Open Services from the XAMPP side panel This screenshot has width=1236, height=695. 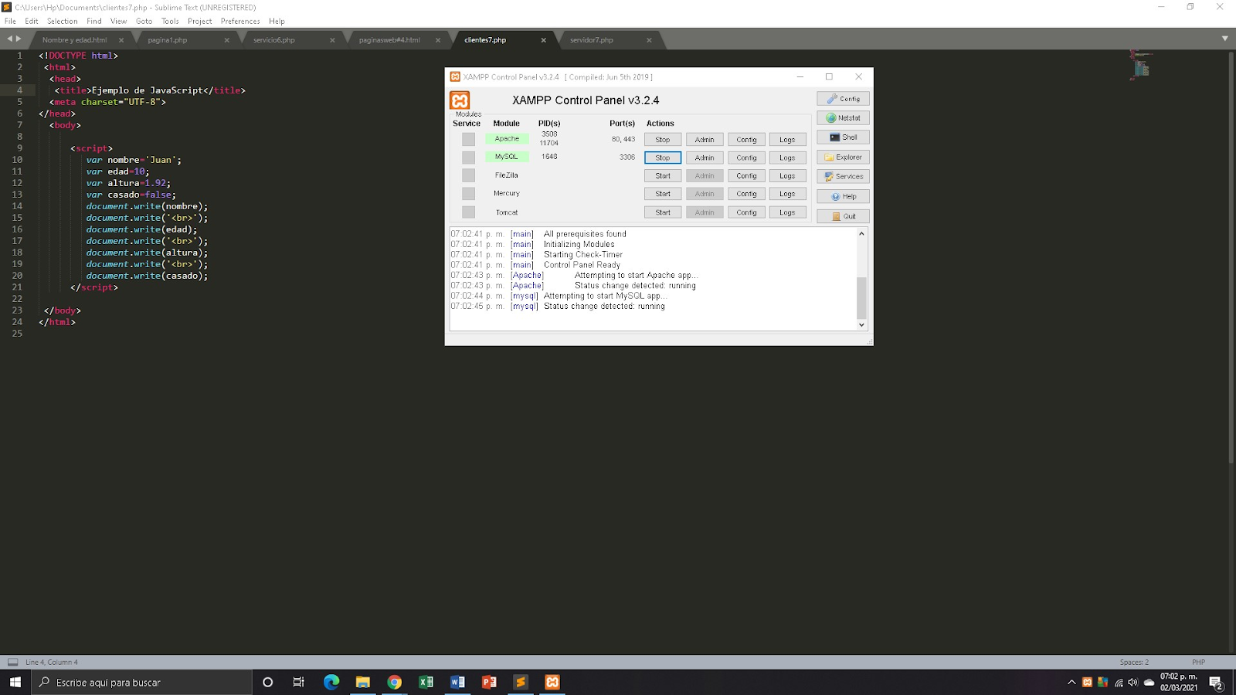[843, 177]
